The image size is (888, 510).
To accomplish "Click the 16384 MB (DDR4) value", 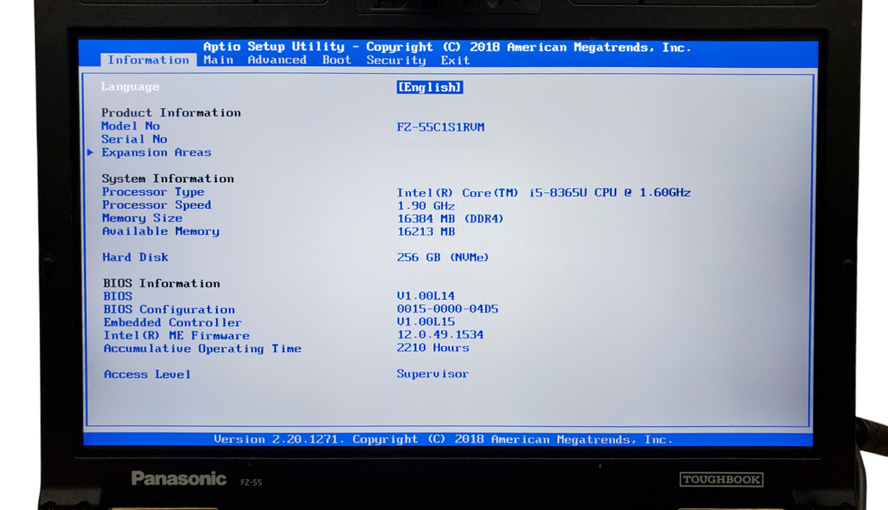I will point(450,219).
